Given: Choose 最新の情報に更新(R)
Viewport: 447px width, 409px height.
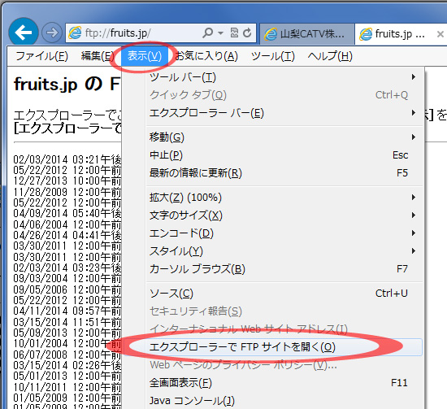Looking at the screenshot, I should pos(284,173).
